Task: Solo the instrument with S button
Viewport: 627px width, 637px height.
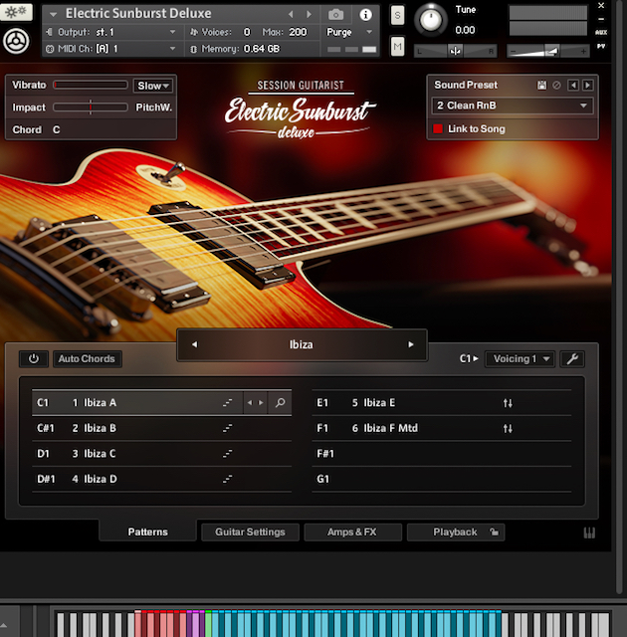Action: coord(397,16)
